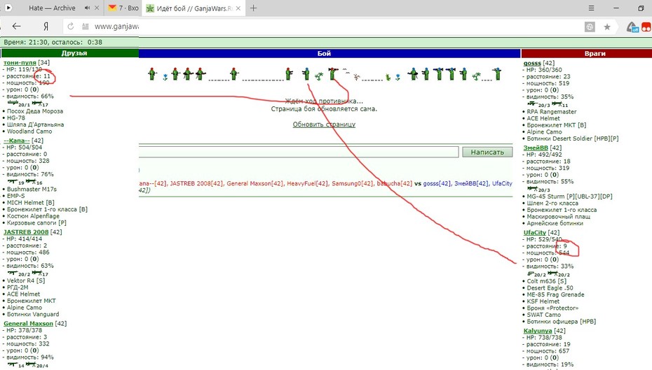Click 'Ботинки Desert Soldier [HPB][P]' item

(x=573, y=138)
